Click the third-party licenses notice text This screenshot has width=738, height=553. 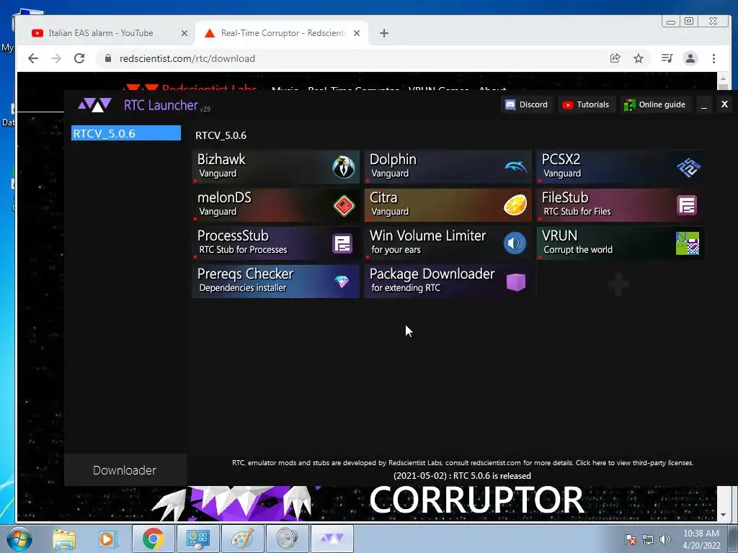pyautogui.click(x=463, y=463)
